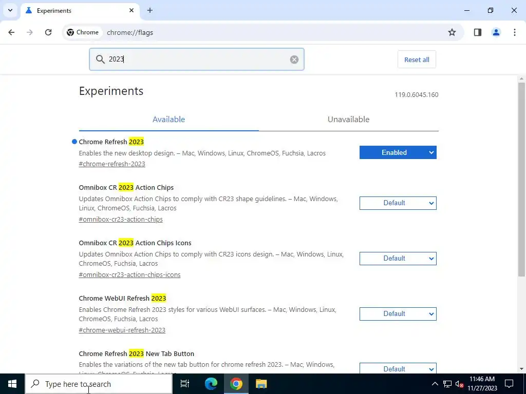
Task: Open the notification center icon
Action: click(x=509, y=384)
